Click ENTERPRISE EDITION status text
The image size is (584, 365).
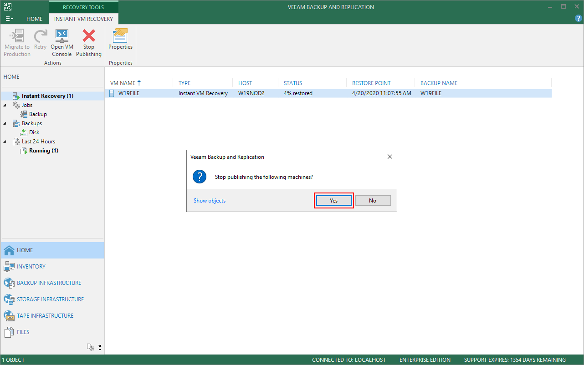pyautogui.click(x=425, y=360)
